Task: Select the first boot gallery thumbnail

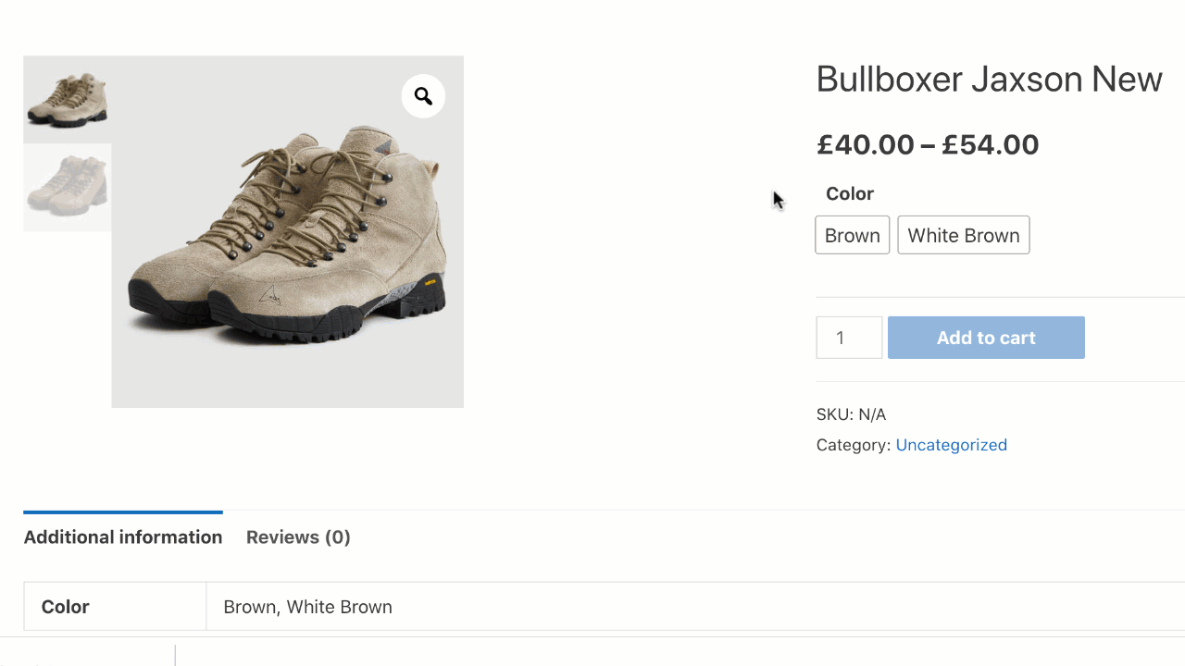Action: pyautogui.click(x=68, y=99)
